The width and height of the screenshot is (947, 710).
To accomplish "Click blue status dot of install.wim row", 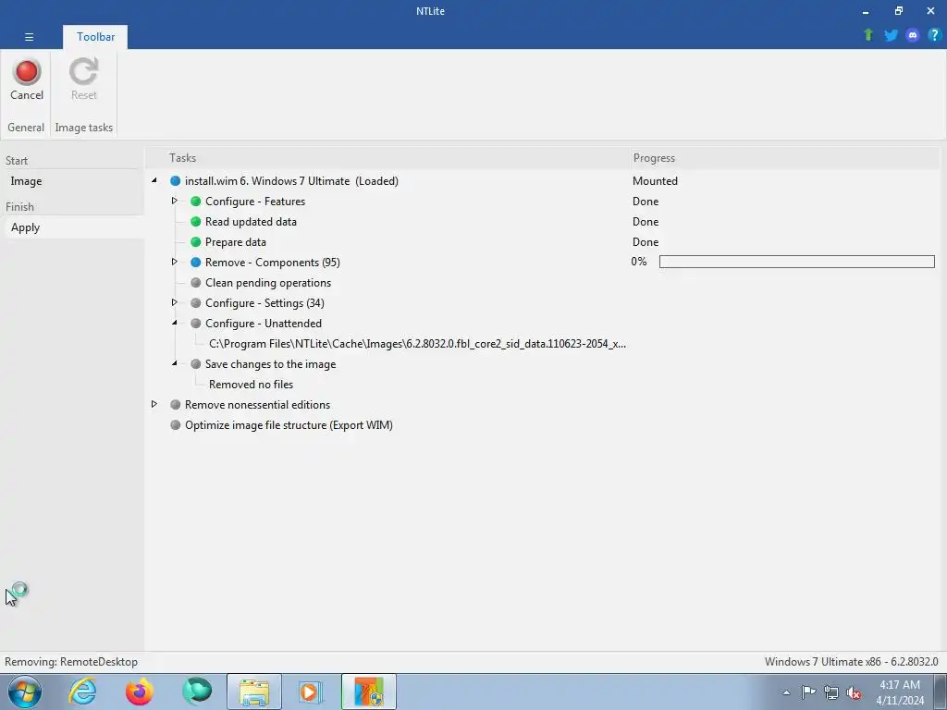I will click(175, 181).
